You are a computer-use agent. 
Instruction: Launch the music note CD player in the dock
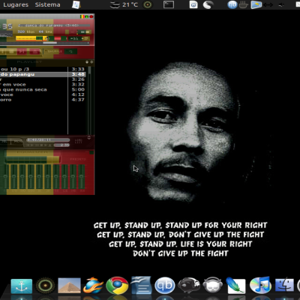click(x=260, y=285)
